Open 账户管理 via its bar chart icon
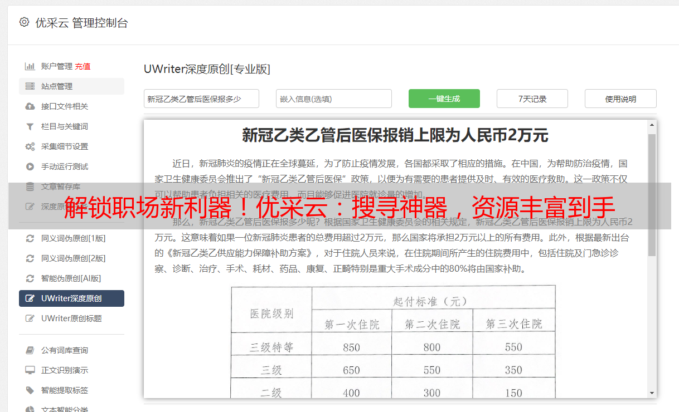The height and width of the screenshot is (412, 679). [30, 66]
